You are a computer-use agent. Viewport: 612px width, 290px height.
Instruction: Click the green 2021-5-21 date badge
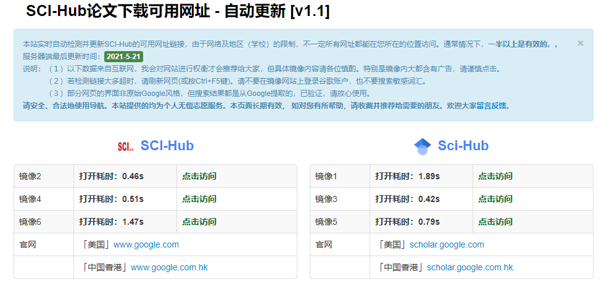[123, 56]
